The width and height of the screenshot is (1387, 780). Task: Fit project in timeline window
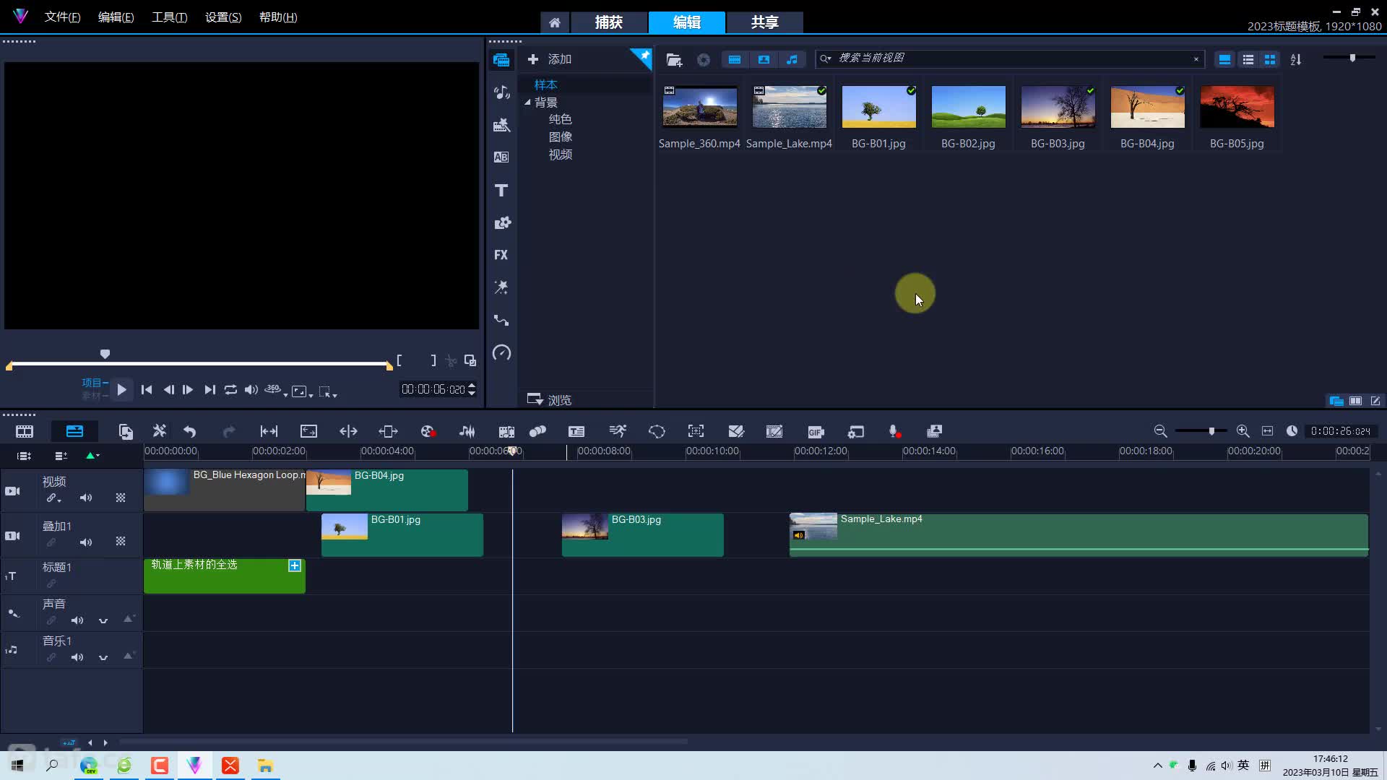[x=1267, y=431]
